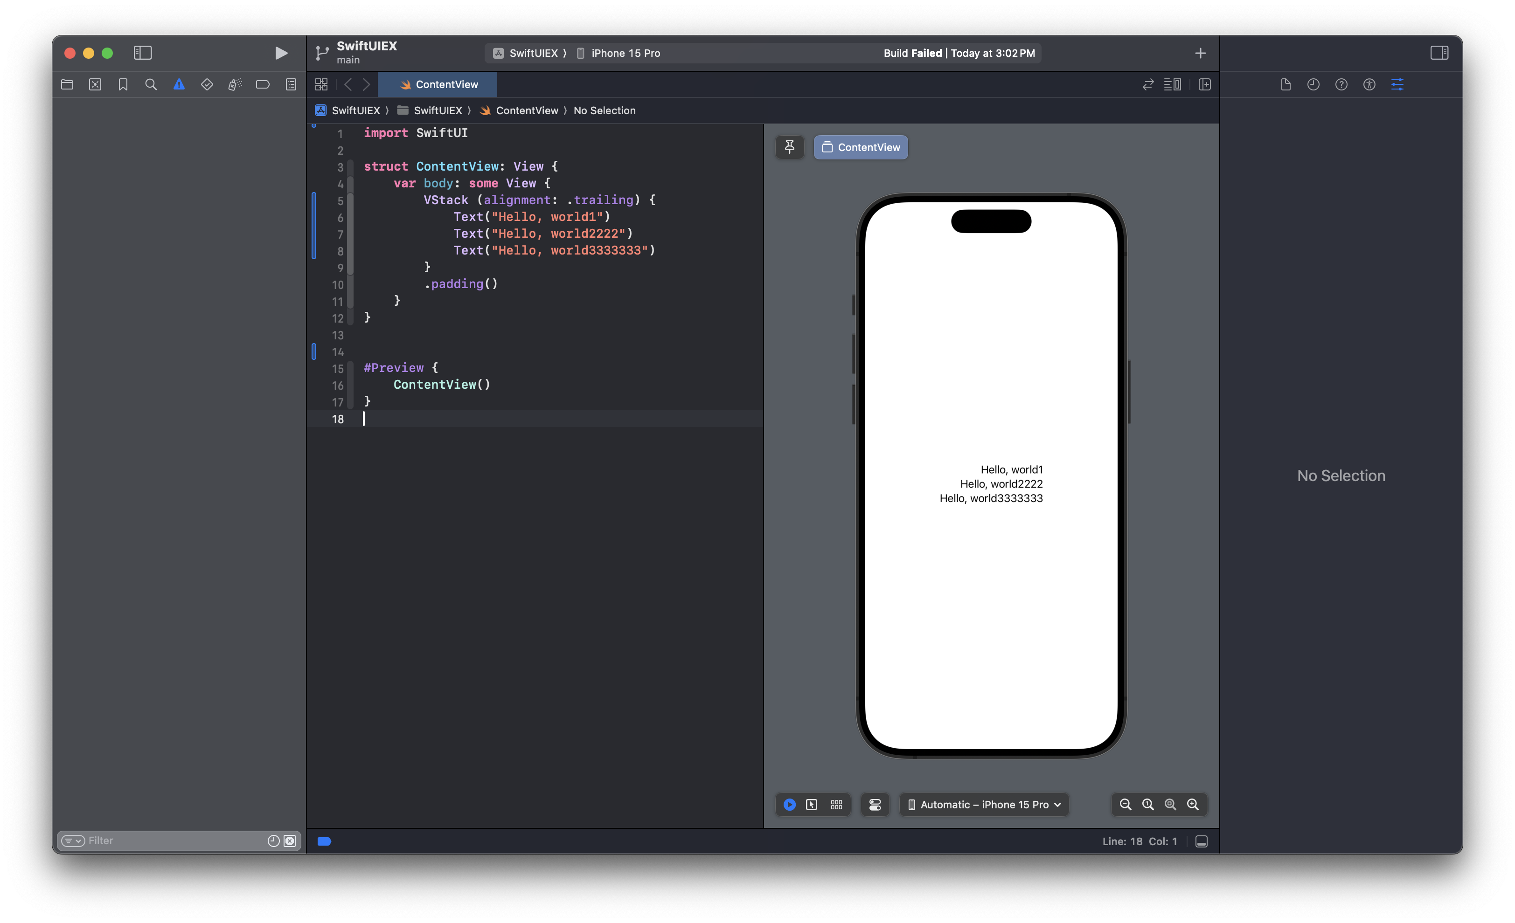The height and width of the screenshot is (923, 1515).
Task: Open preview variants grid button
Action: [x=836, y=805]
